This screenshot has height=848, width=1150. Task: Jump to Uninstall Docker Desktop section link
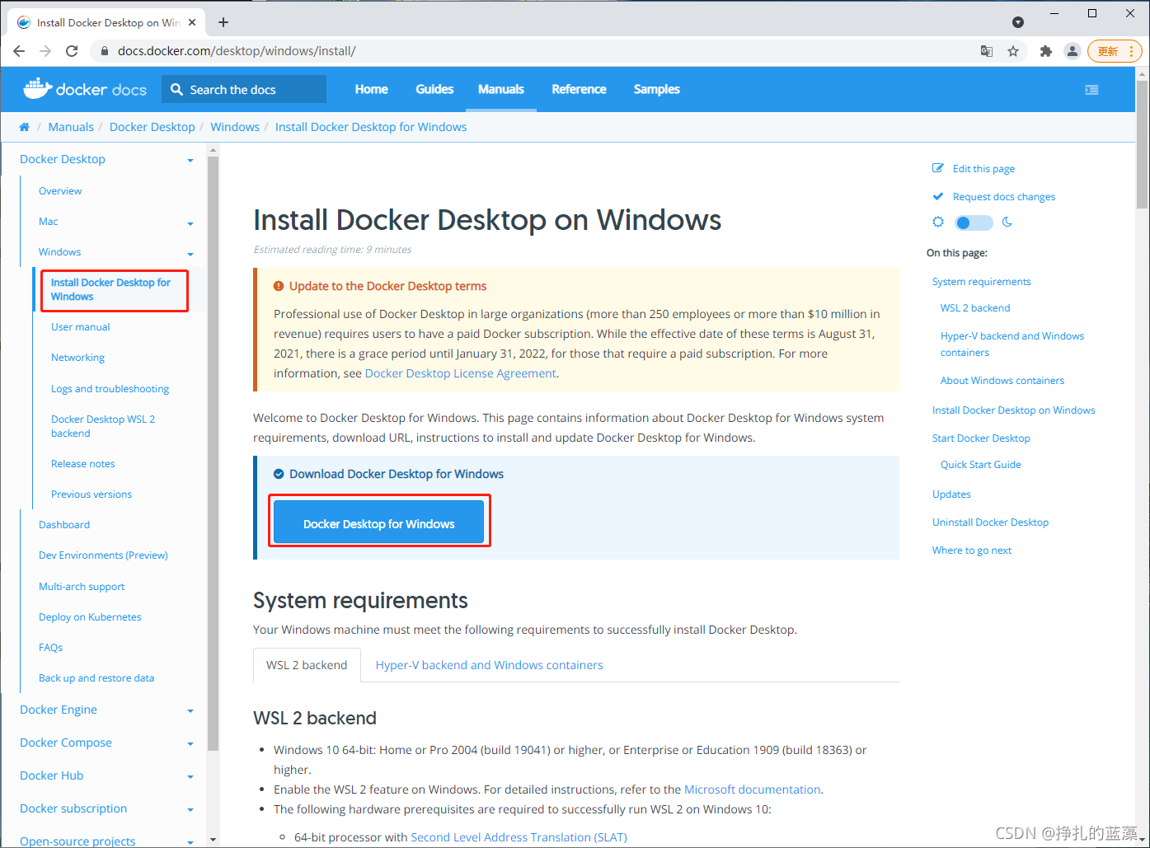coord(990,522)
